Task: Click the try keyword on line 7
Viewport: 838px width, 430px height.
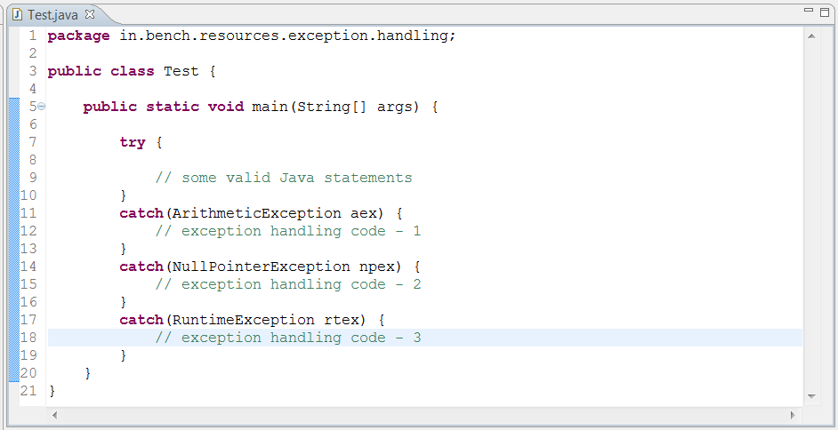Action: 133,142
